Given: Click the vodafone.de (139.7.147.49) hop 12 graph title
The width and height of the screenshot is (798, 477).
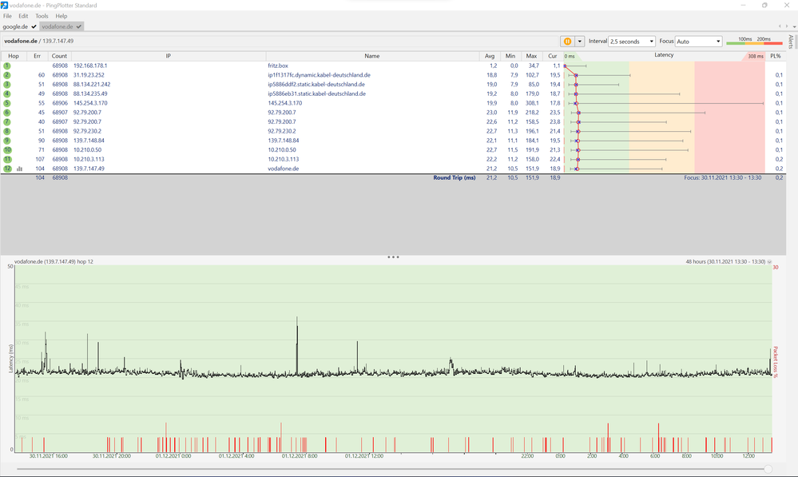Looking at the screenshot, I should (x=54, y=261).
